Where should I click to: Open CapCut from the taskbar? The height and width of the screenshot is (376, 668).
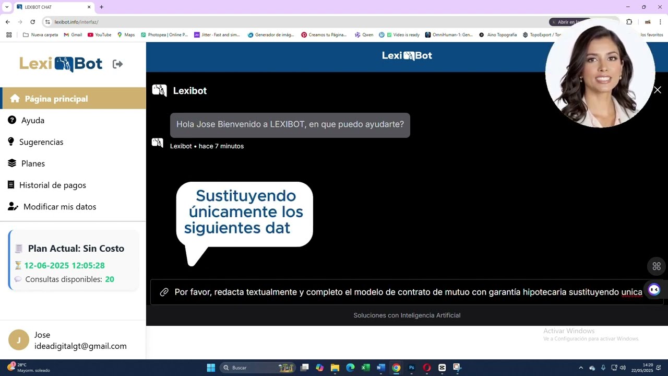click(442, 368)
